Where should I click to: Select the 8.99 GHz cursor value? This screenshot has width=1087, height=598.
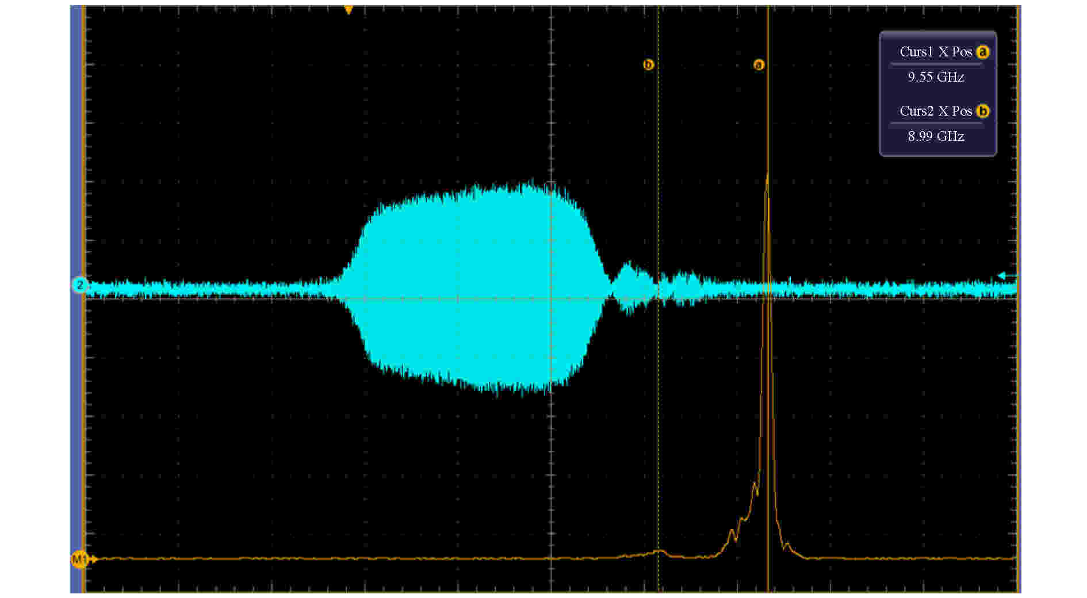coord(936,136)
